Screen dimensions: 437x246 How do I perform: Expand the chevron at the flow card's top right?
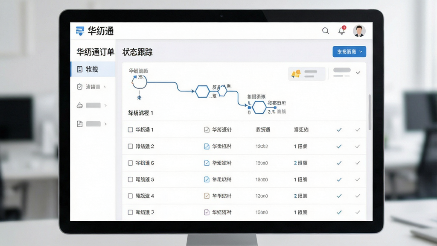[x=358, y=73]
